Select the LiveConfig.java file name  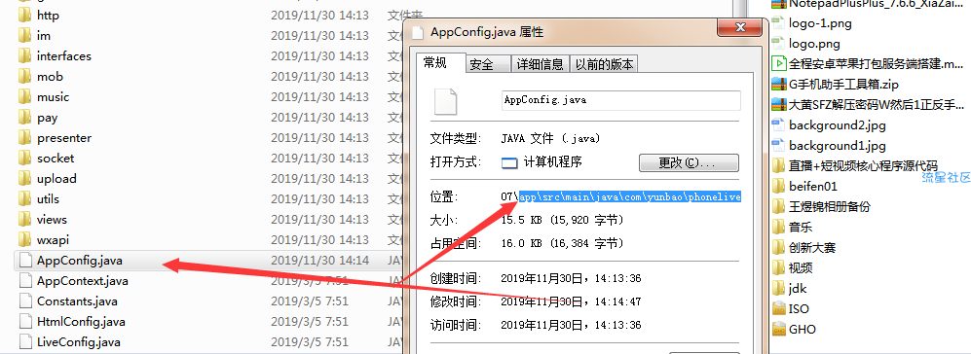coord(78,341)
